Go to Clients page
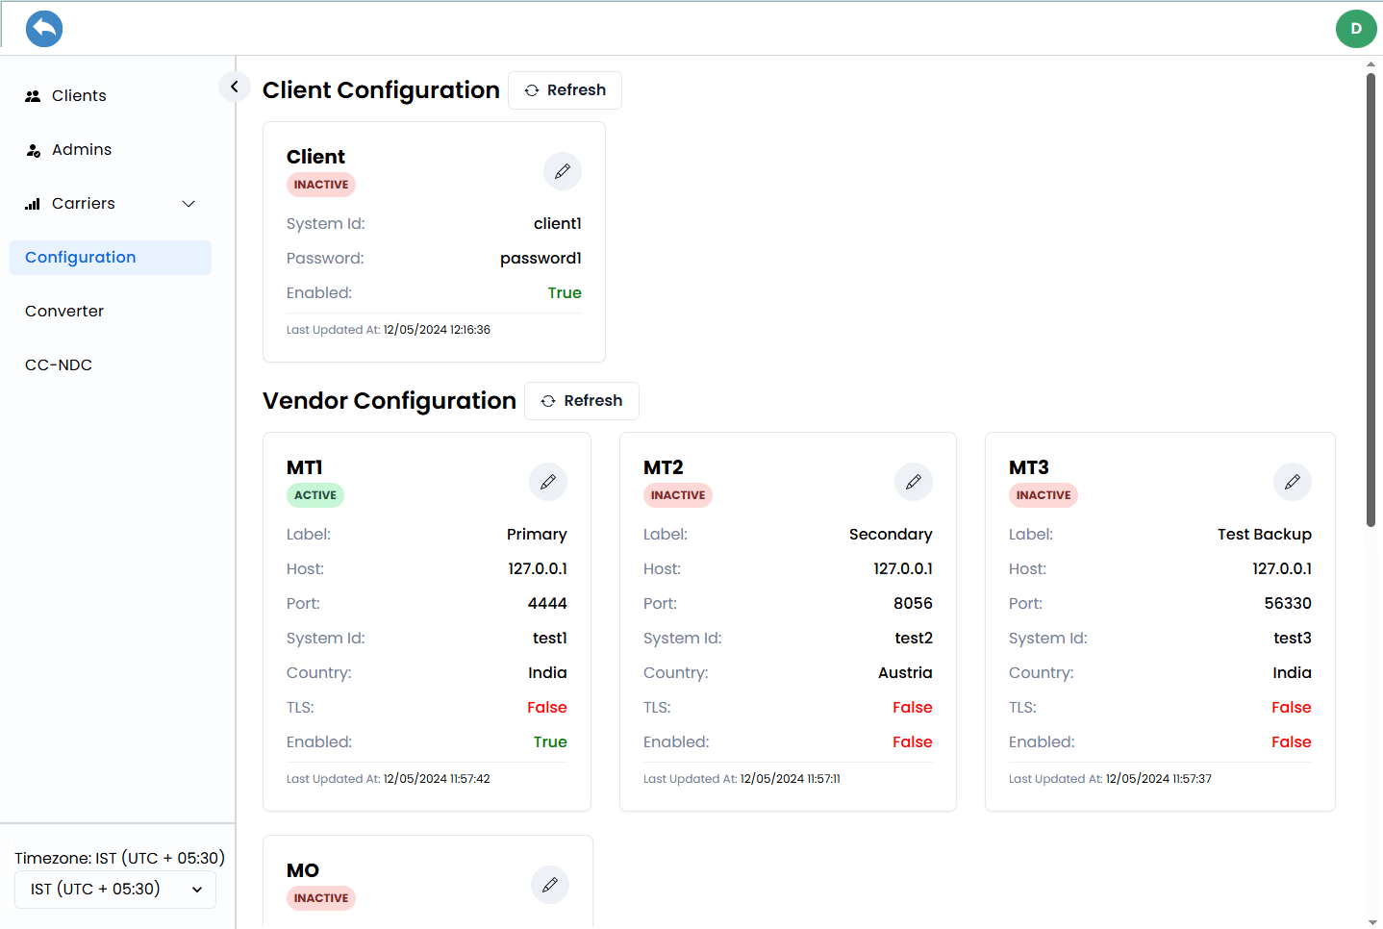The height and width of the screenshot is (929, 1383). [79, 96]
